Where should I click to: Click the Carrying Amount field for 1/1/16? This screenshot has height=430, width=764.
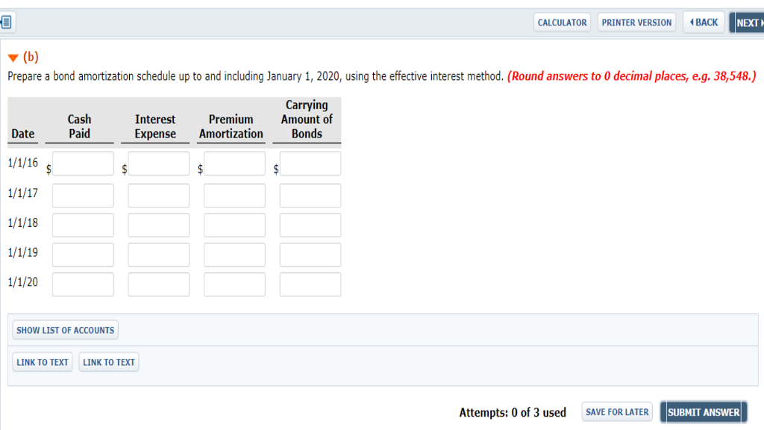click(310, 164)
